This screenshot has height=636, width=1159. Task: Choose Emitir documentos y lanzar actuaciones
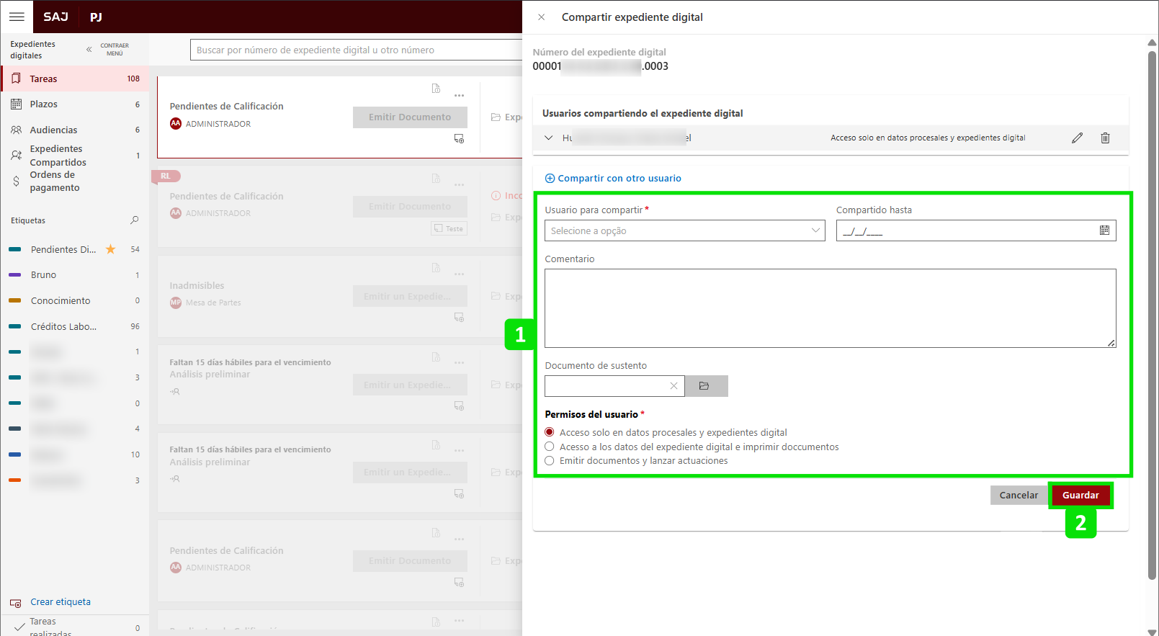550,461
